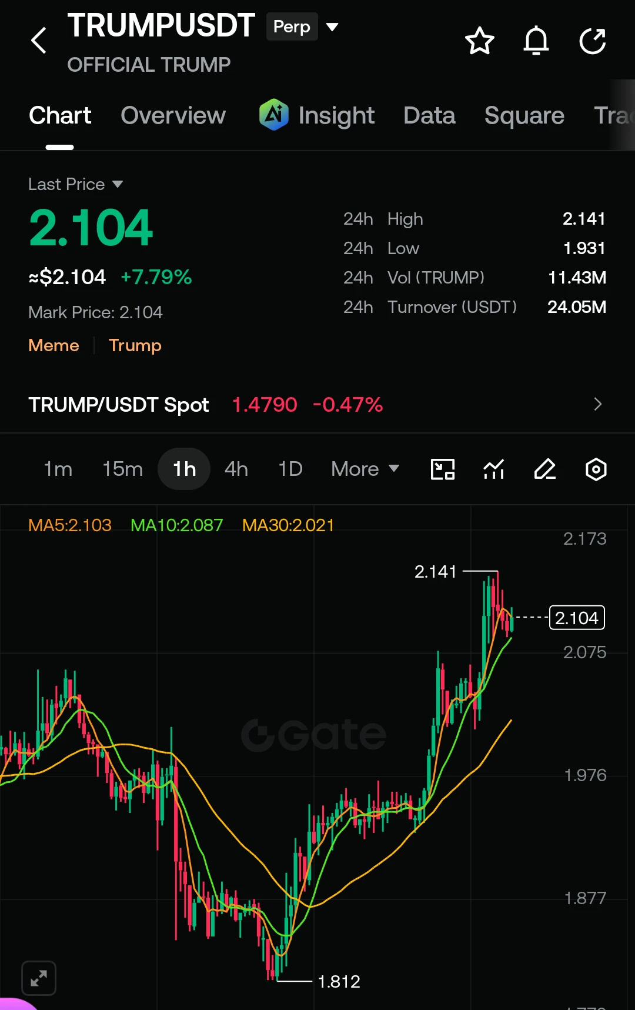
Task: Tap the Perp label badge
Action: tap(292, 26)
